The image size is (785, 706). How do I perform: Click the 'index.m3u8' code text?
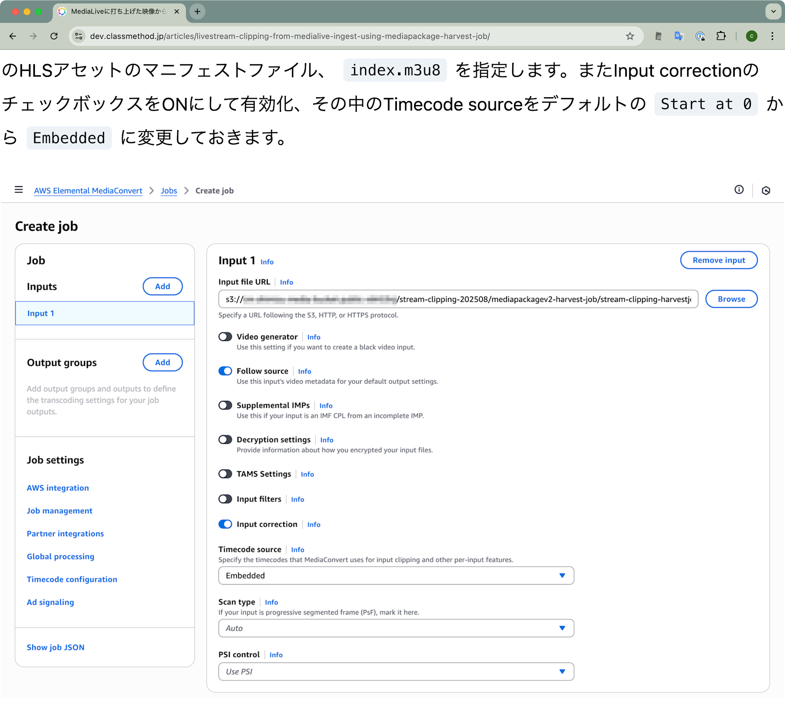[x=395, y=70]
